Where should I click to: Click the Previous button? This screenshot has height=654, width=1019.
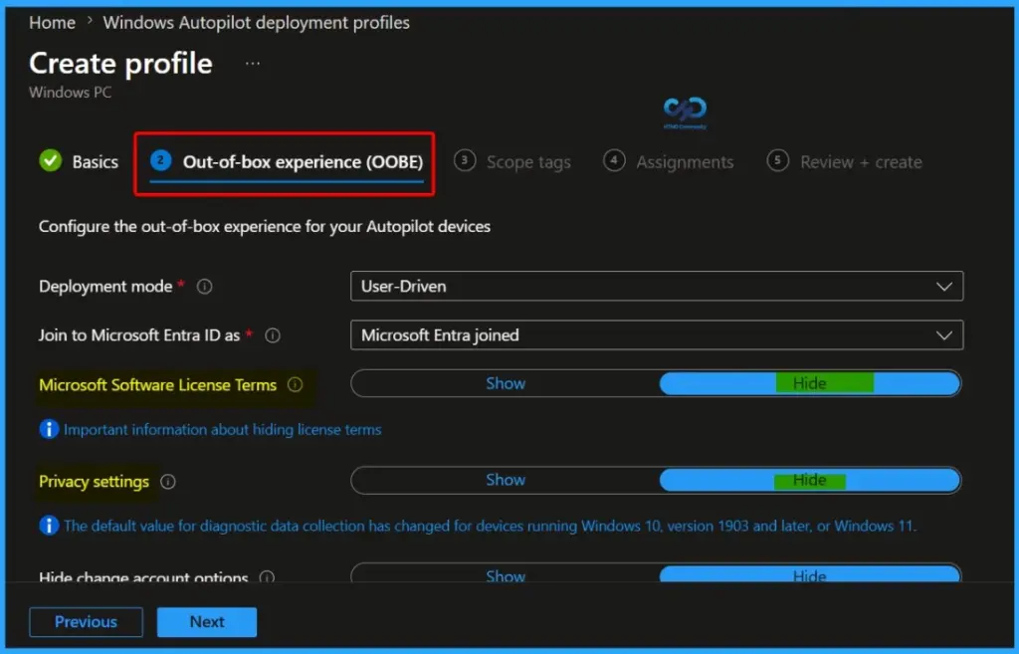click(x=86, y=622)
